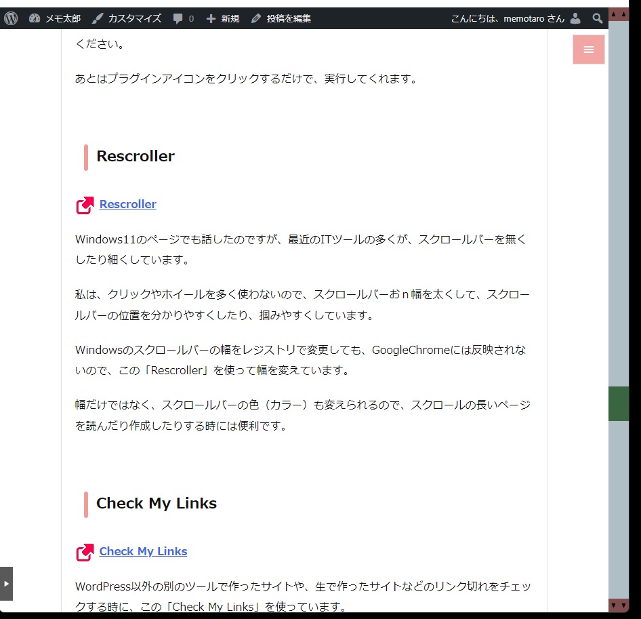Screen dimensions: 641x619
Task: Click the scrollbar track above the green thumb
Action: pyautogui.click(x=618, y=203)
